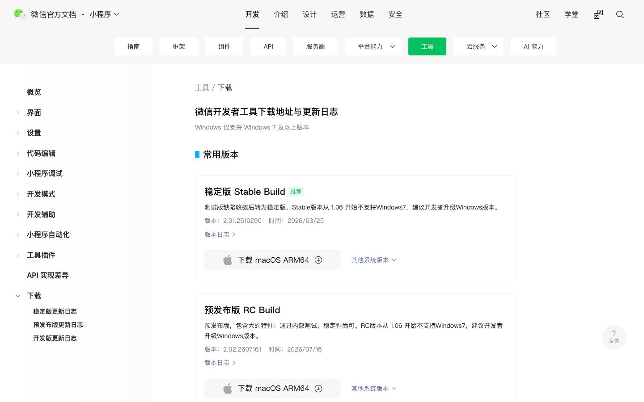The image size is (644, 402).
Task: Open the search magnifier icon
Action: [620, 14]
